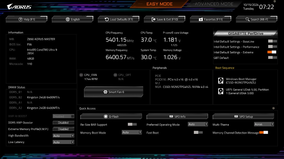Toggle Intel Default Settings - Performance
The width and height of the screenshot is (284, 159).
(x=272, y=47)
